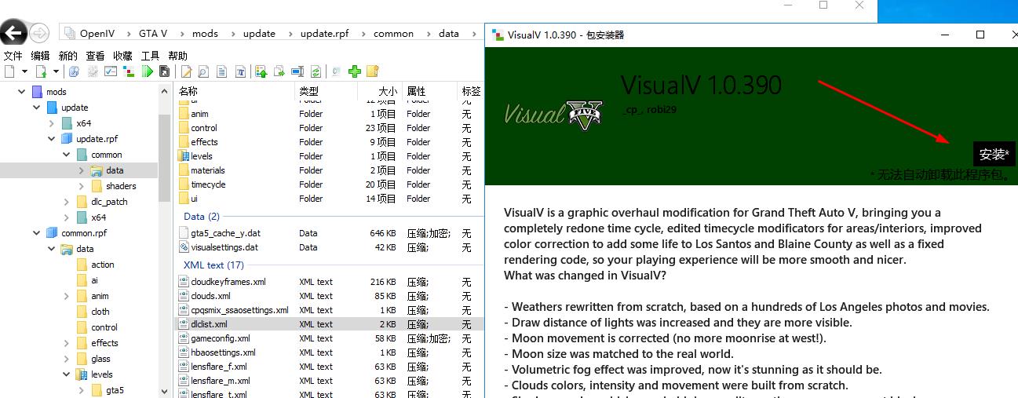Click the green refresh arrows toolbar icon

point(316,71)
